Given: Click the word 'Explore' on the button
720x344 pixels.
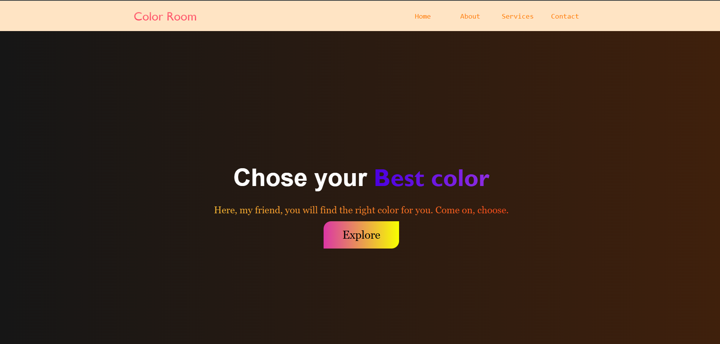Looking at the screenshot, I should click(x=361, y=235).
